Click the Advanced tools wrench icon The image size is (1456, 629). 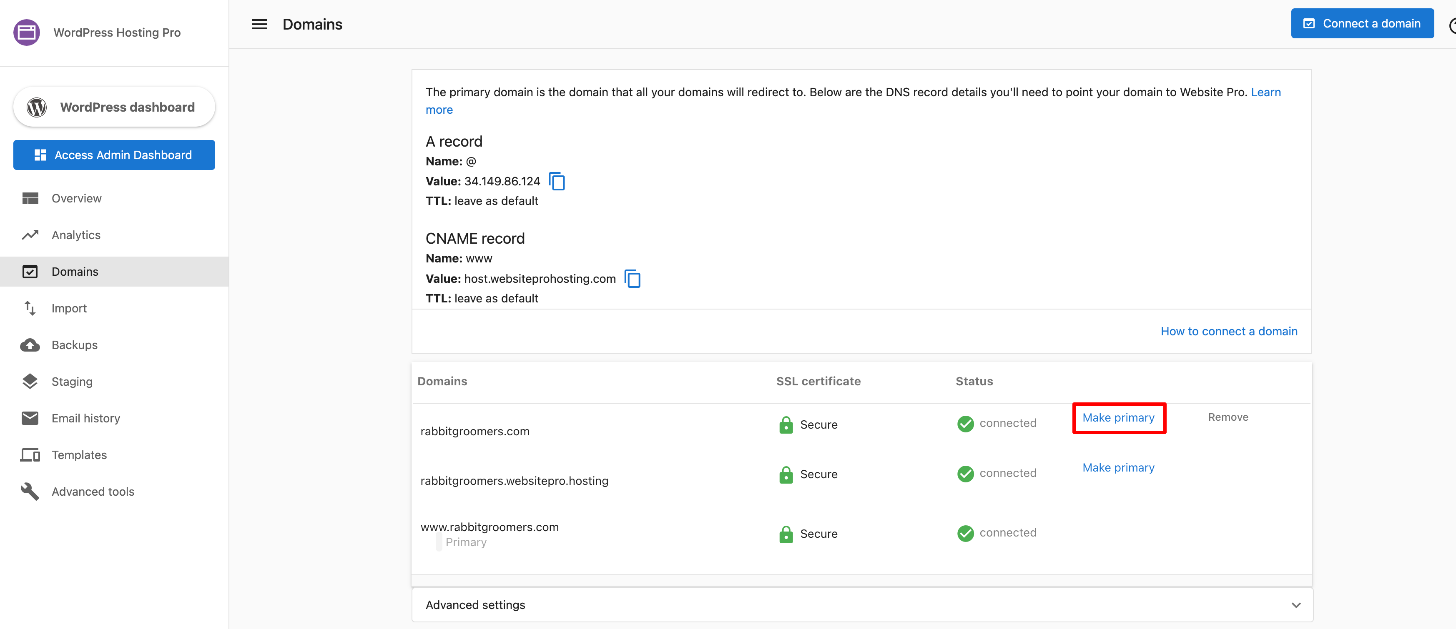tap(30, 491)
